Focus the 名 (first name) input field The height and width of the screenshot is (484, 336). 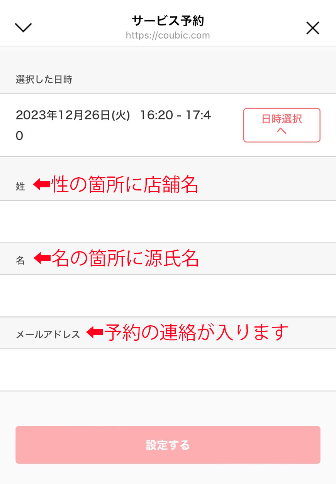pyautogui.click(x=168, y=296)
